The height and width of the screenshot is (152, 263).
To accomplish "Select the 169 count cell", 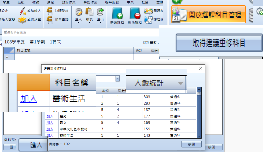I will tap(156, 123).
